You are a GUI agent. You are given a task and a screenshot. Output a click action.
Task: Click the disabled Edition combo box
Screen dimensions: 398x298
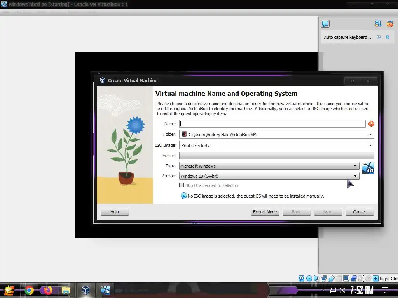tap(276, 155)
